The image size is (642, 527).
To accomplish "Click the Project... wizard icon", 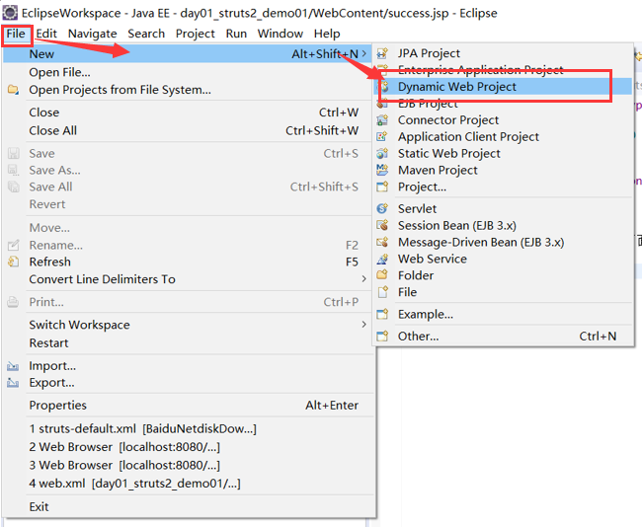I will point(382,187).
